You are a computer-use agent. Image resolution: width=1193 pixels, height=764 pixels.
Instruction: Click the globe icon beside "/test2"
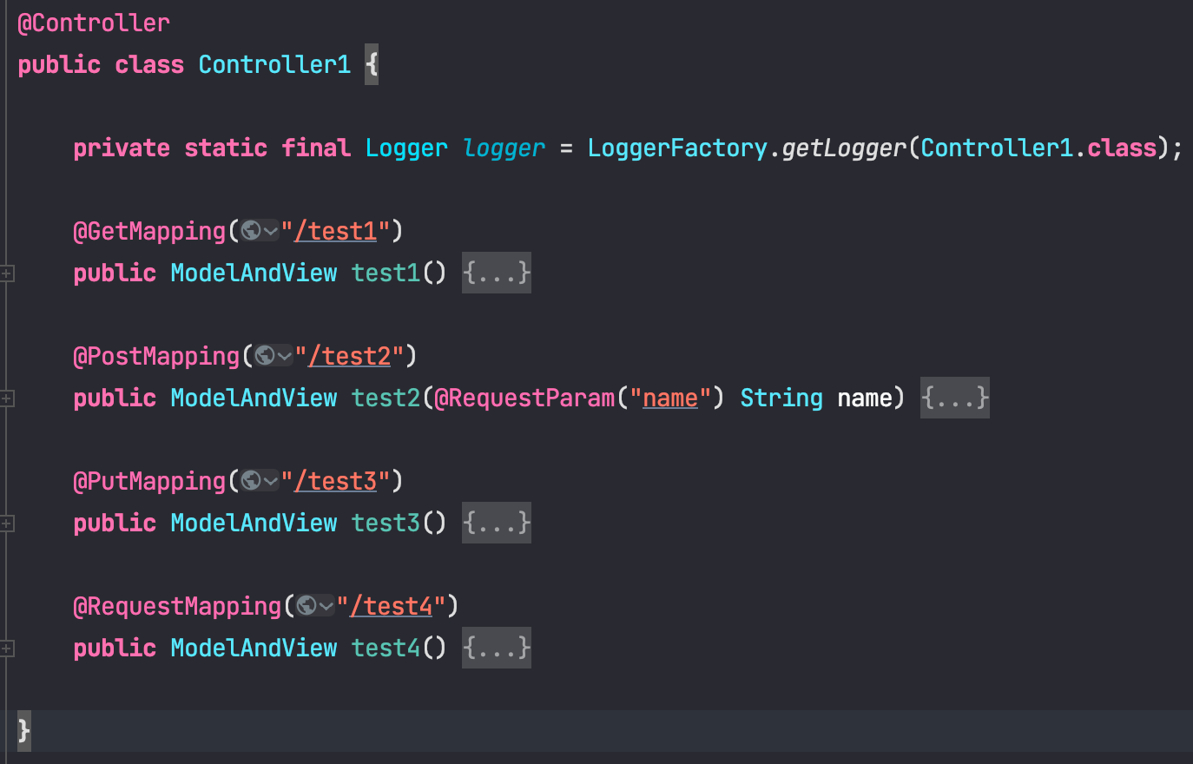click(x=265, y=356)
